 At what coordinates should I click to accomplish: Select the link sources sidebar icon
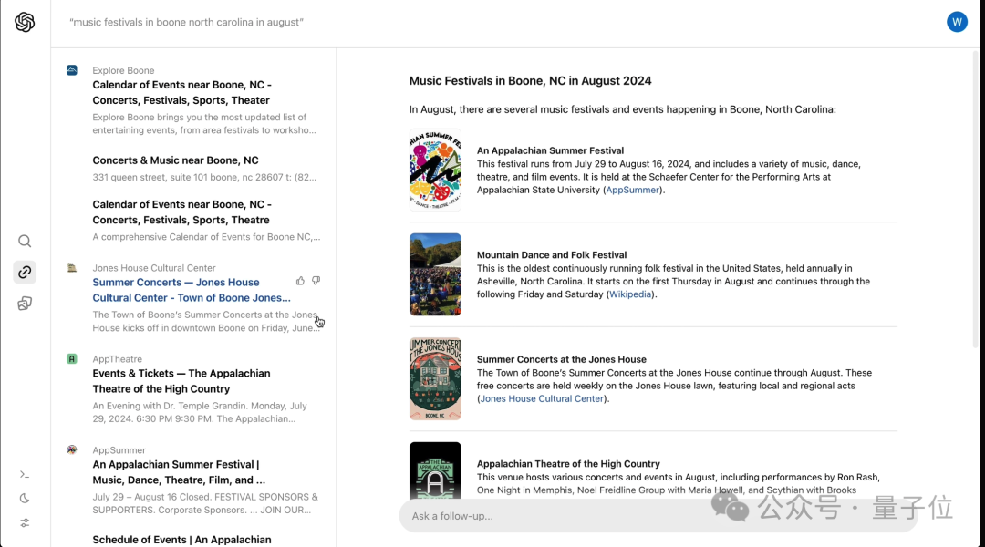[25, 272]
